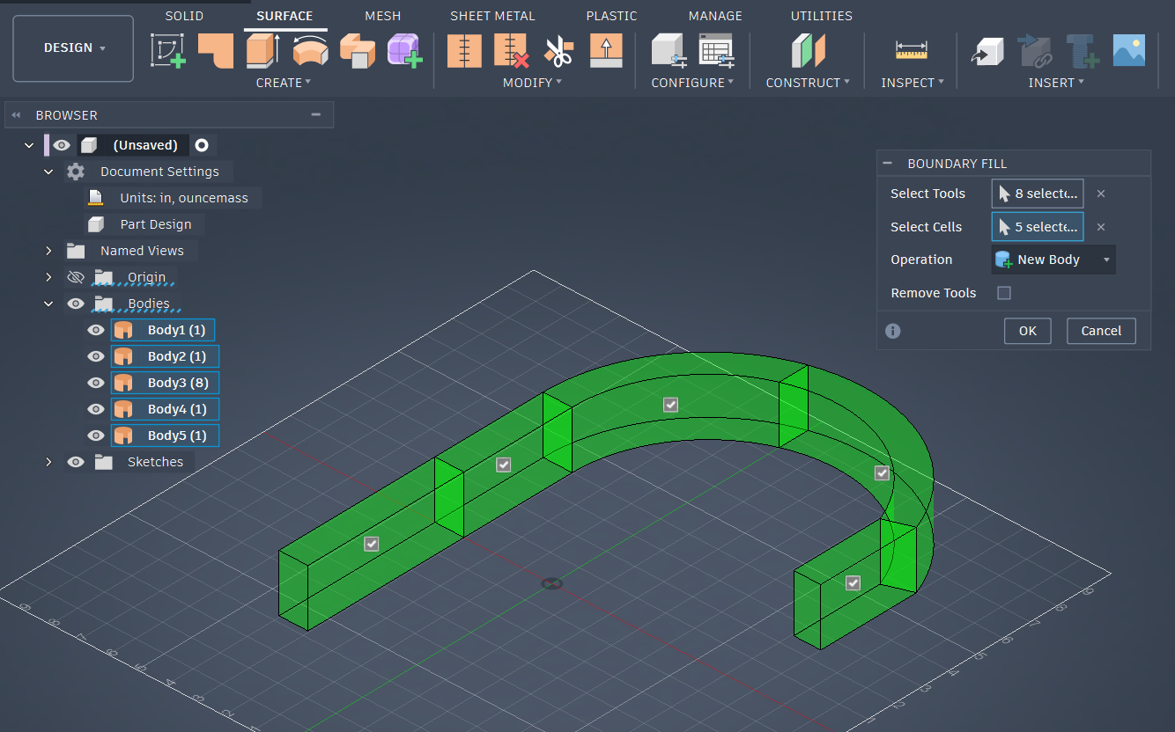Viewport: 1175px width, 732px height.
Task: Open the configuration table icon
Action: 716,50
